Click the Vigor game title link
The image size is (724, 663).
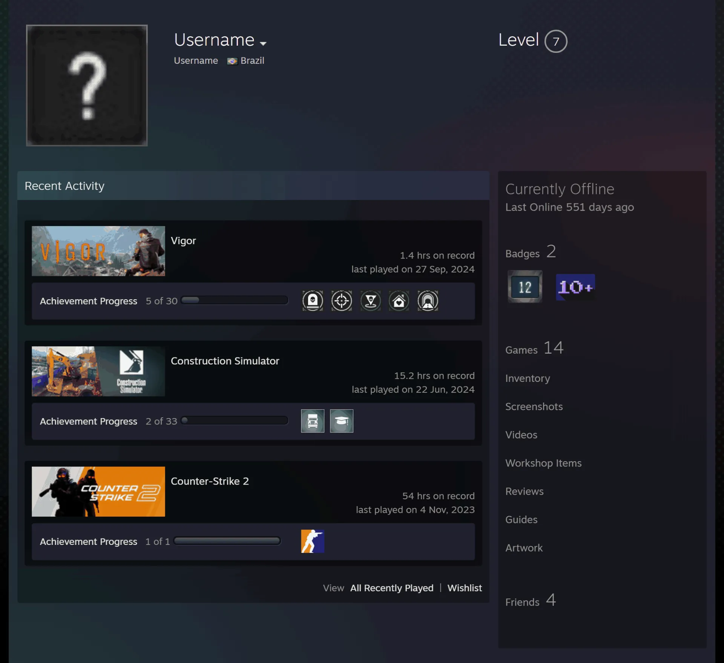(183, 241)
